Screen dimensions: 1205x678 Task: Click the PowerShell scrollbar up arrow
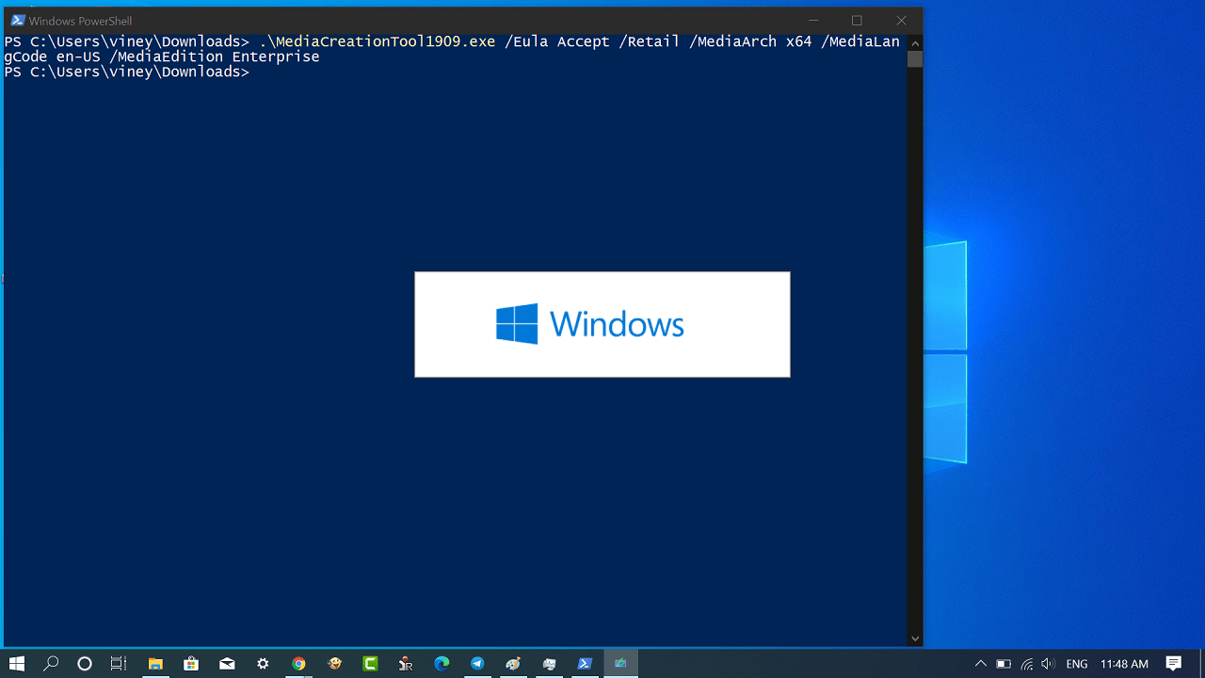(x=915, y=42)
